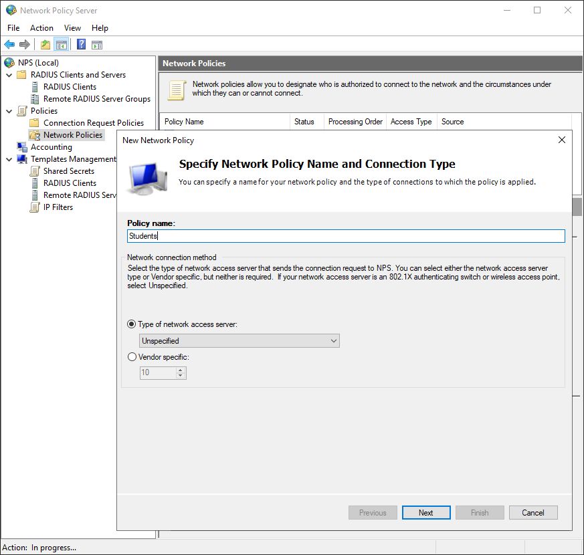Click the Policy name text field
This screenshot has width=584, height=555.
(x=346, y=236)
